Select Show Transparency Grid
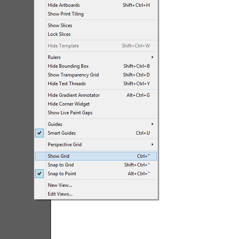 [x=96, y=75]
